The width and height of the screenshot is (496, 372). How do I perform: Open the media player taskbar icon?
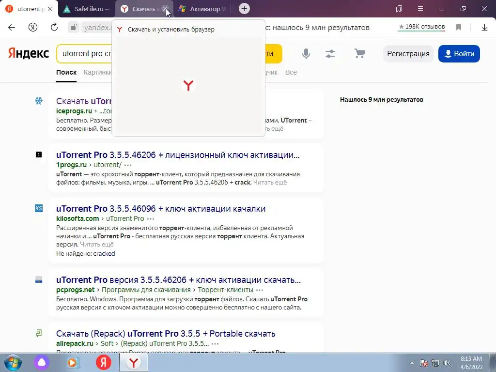click(73, 362)
